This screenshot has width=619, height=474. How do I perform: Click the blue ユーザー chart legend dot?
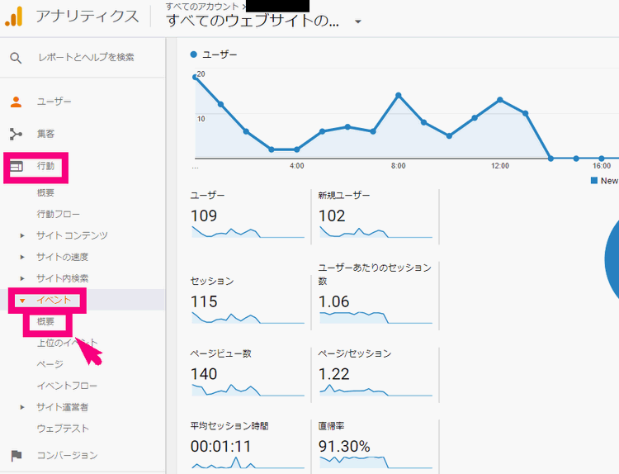pyautogui.click(x=193, y=55)
